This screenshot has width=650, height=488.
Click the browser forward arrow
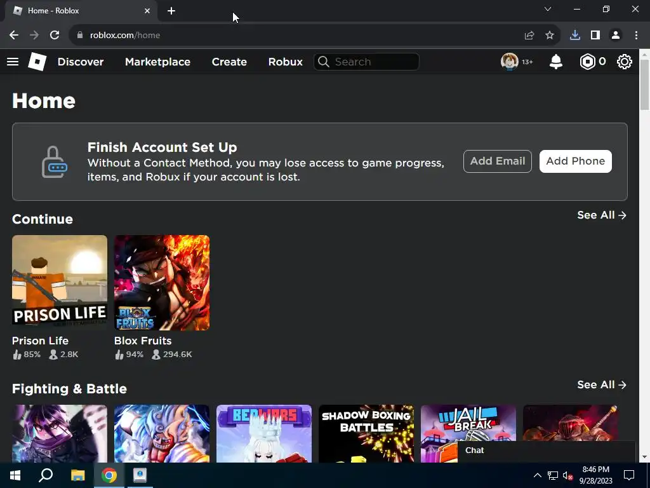point(34,36)
